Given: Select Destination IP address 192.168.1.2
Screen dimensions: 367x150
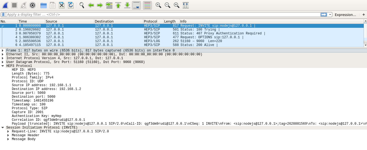Looking at the screenshot, I should point(46,89).
